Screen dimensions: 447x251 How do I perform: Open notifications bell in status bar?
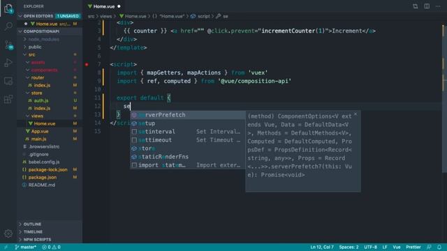[439, 247]
